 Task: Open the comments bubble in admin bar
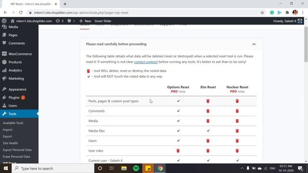pyautogui.click(x=71, y=21)
